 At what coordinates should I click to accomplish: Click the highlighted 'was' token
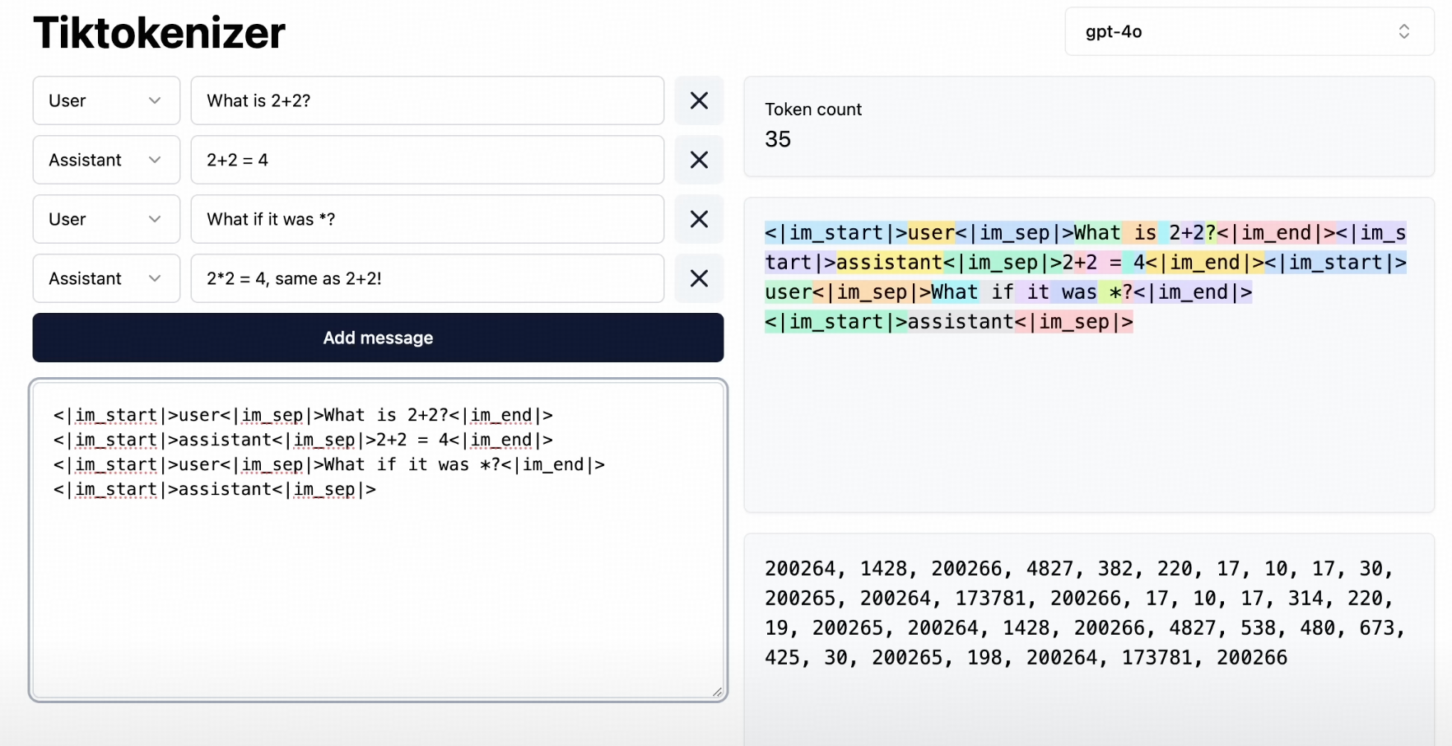pos(1073,292)
